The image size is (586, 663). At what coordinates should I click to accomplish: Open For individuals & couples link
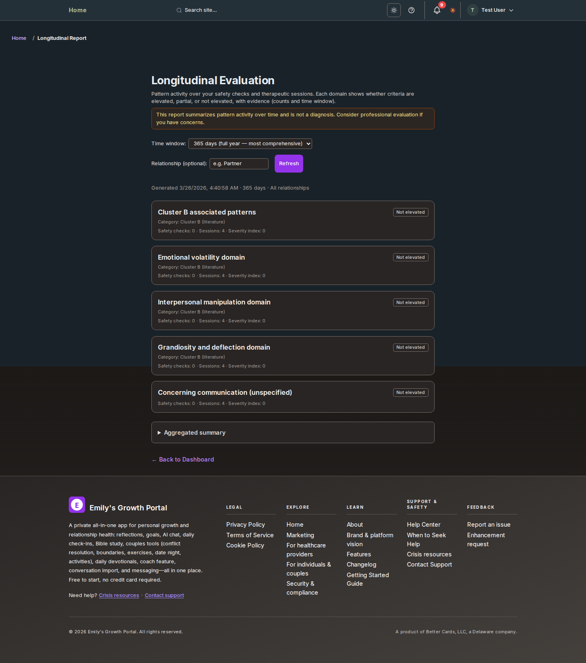(x=308, y=569)
